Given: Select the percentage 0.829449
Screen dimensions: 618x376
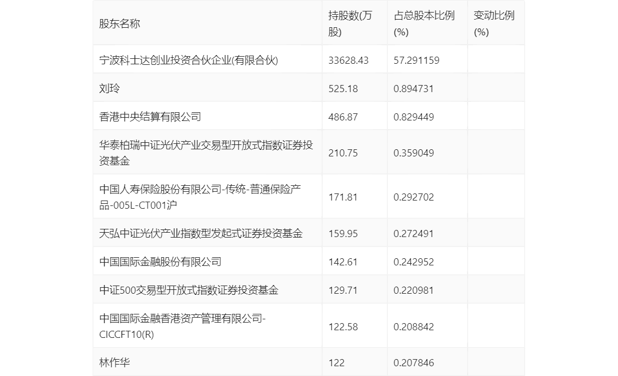Looking at the screenshot, I should pyautogui.click(x=414, y=117).
